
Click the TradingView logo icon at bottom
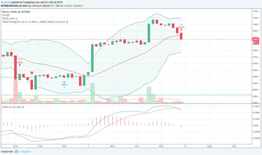[16, 152]
